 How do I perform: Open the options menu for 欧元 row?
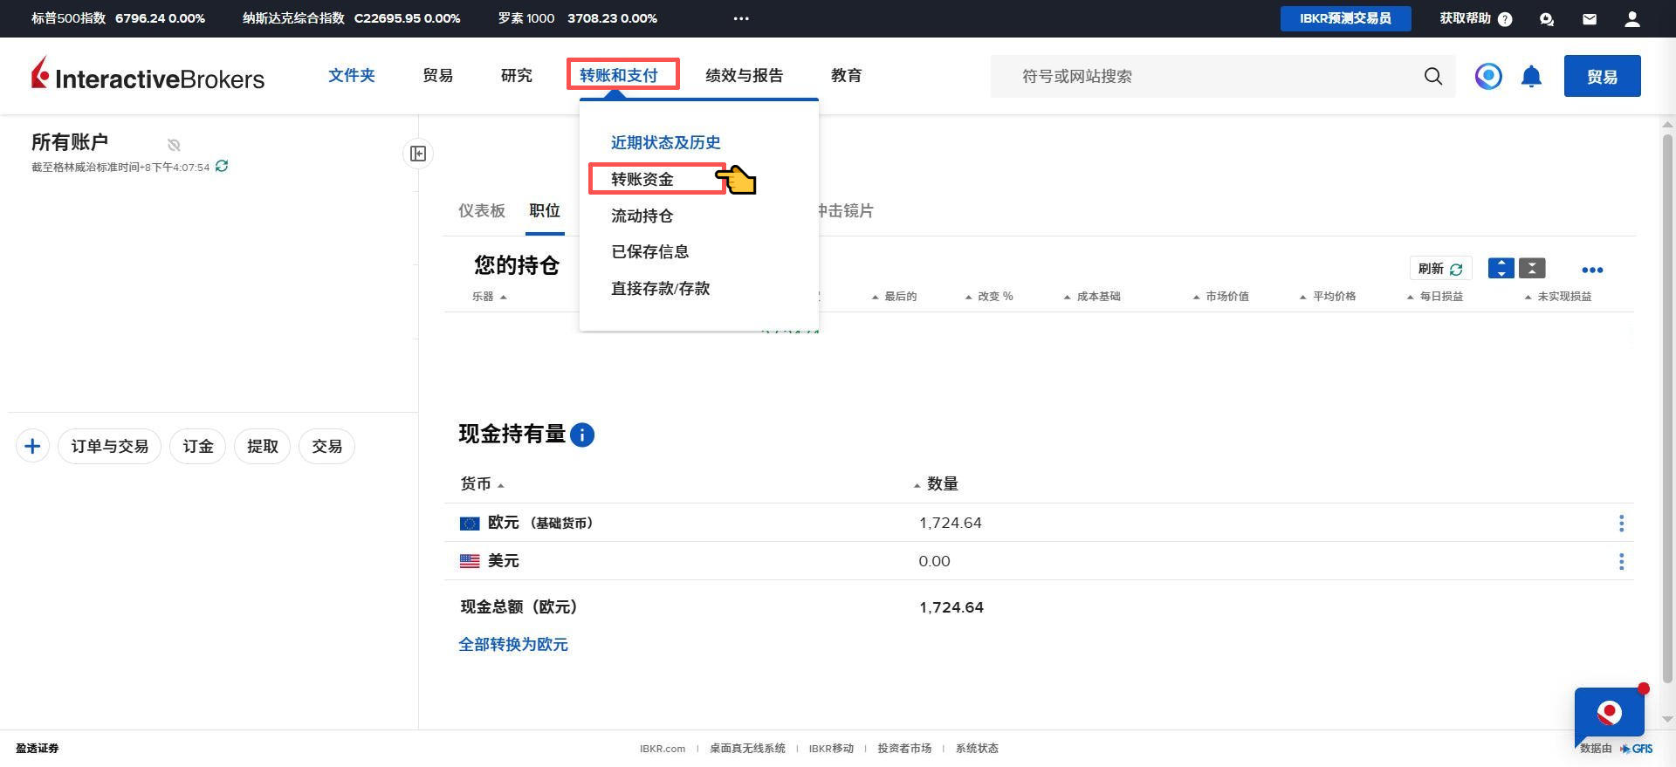pos(1621,523)
